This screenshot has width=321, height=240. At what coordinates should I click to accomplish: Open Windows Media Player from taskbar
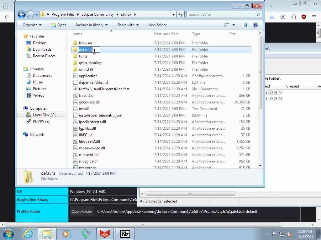coord(66,234)
